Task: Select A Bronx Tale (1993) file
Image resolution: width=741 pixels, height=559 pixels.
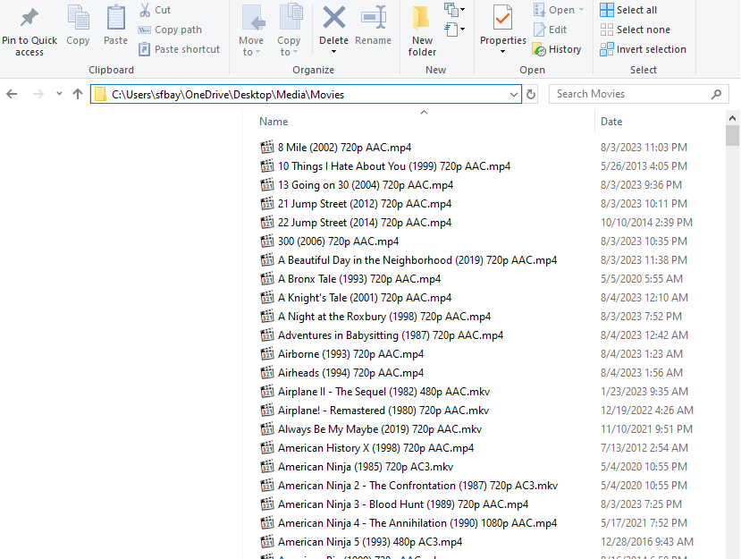Action: pyautogui.click(x=359, y=279)
